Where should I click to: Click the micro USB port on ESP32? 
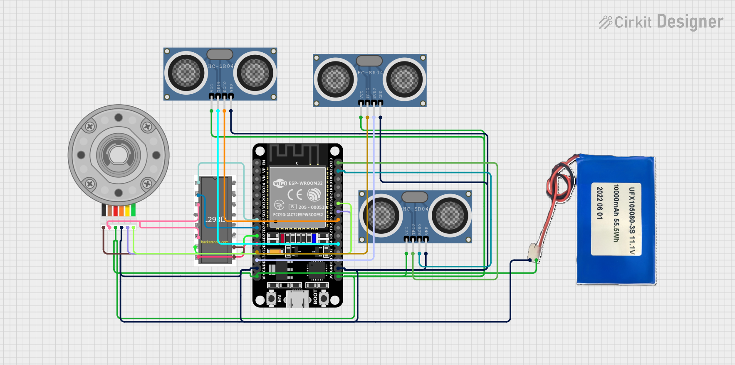click(x=297, y=299)
